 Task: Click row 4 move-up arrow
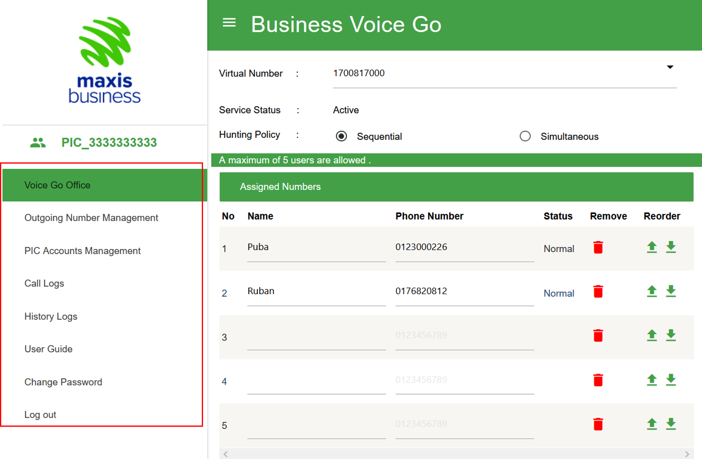[652, 380]
